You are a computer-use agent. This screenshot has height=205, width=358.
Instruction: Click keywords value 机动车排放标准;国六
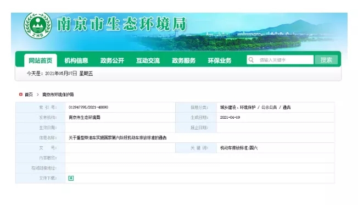pyautogui.click(x=239, y=148)
